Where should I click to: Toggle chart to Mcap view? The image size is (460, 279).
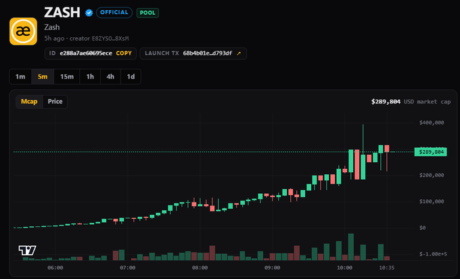coord(29,102)
